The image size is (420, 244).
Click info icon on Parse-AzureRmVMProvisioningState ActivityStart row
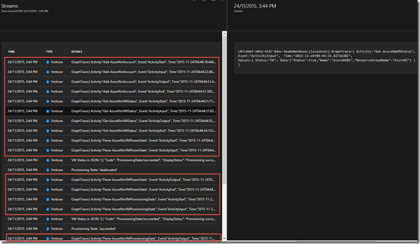point(48,200)
